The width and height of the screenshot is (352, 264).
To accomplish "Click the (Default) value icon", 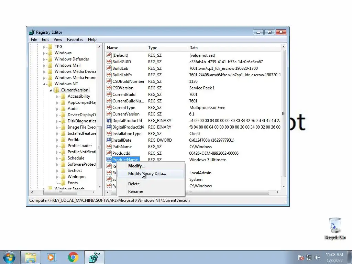I will (x=109, y=55).
